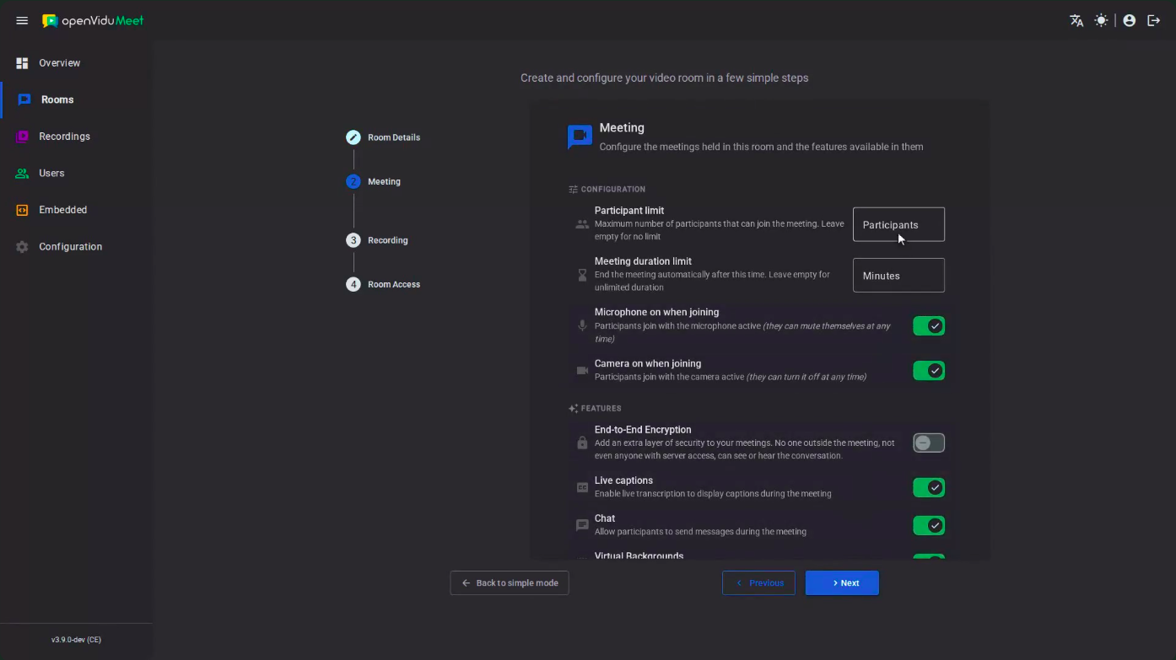Click the Embedded code icon
Screen dimensions: 1176x660
[x=22, y=210]
